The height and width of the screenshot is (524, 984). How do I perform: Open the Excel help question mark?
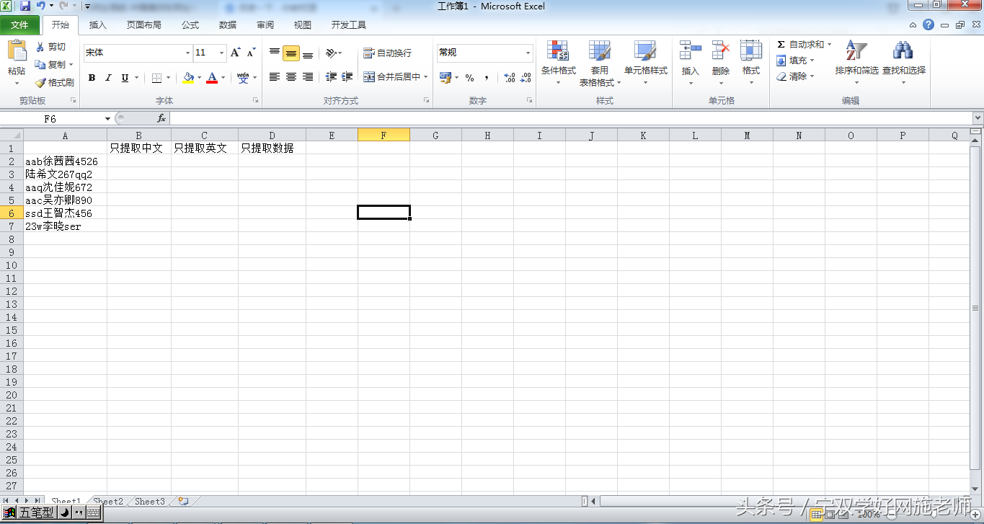tap(928, 25)
